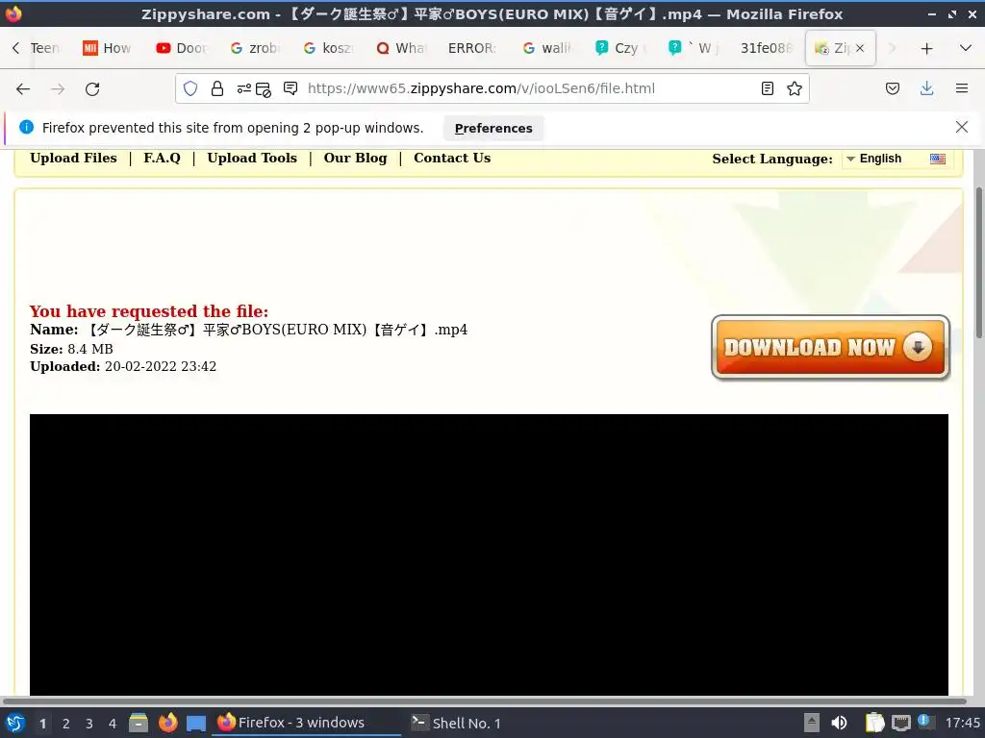Open the file manager taskbar icon

(x=139, y=723)
